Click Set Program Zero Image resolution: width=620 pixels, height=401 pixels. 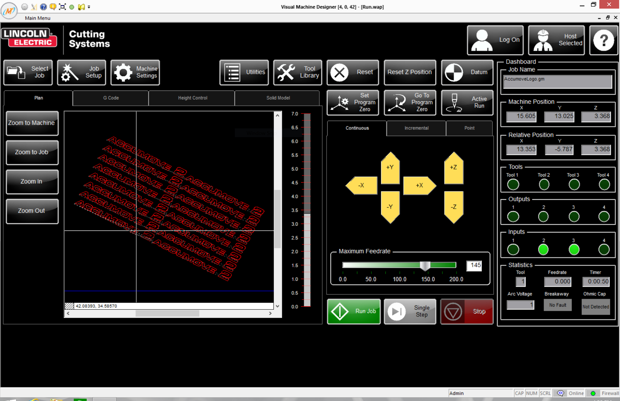352,102
